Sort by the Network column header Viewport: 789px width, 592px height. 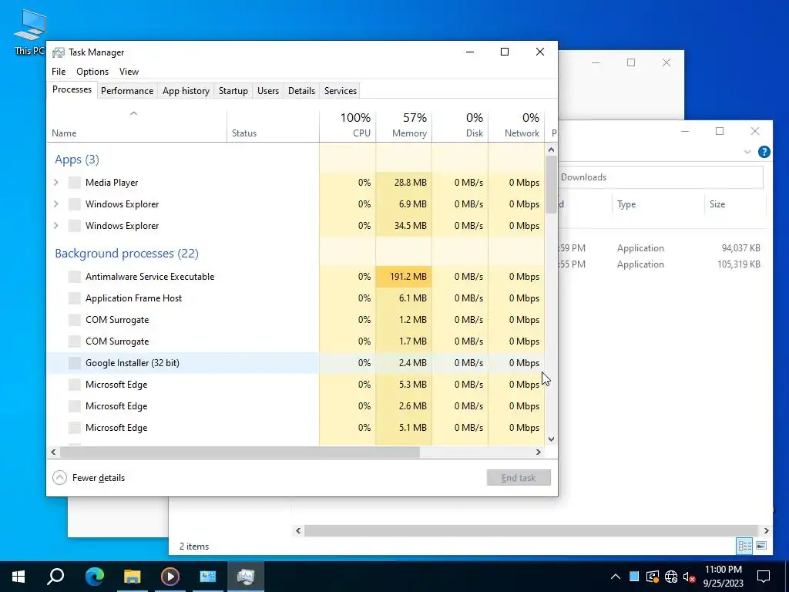[516, 126]
